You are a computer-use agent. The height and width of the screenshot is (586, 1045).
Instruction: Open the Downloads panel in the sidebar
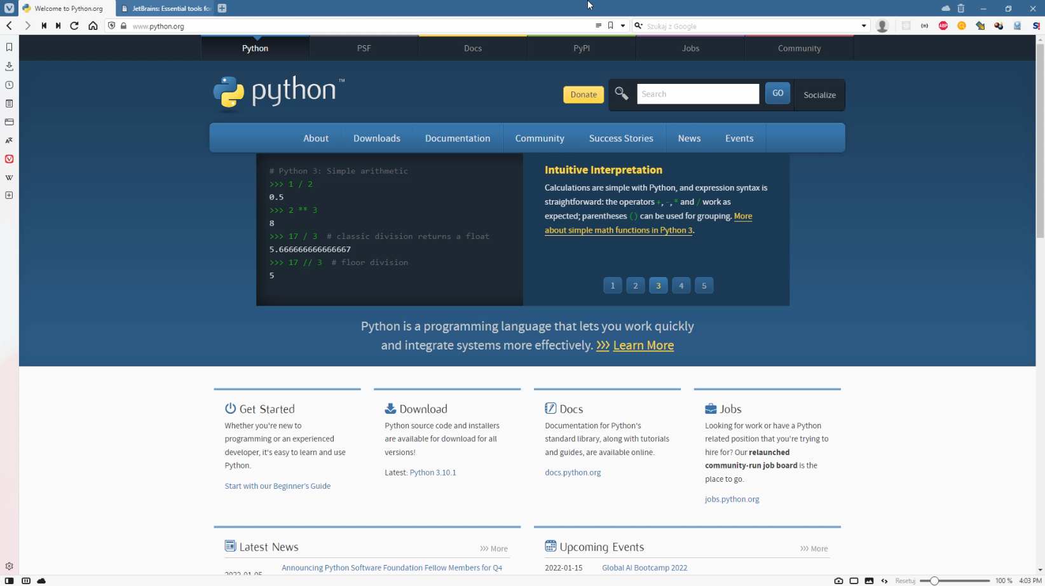9,66
